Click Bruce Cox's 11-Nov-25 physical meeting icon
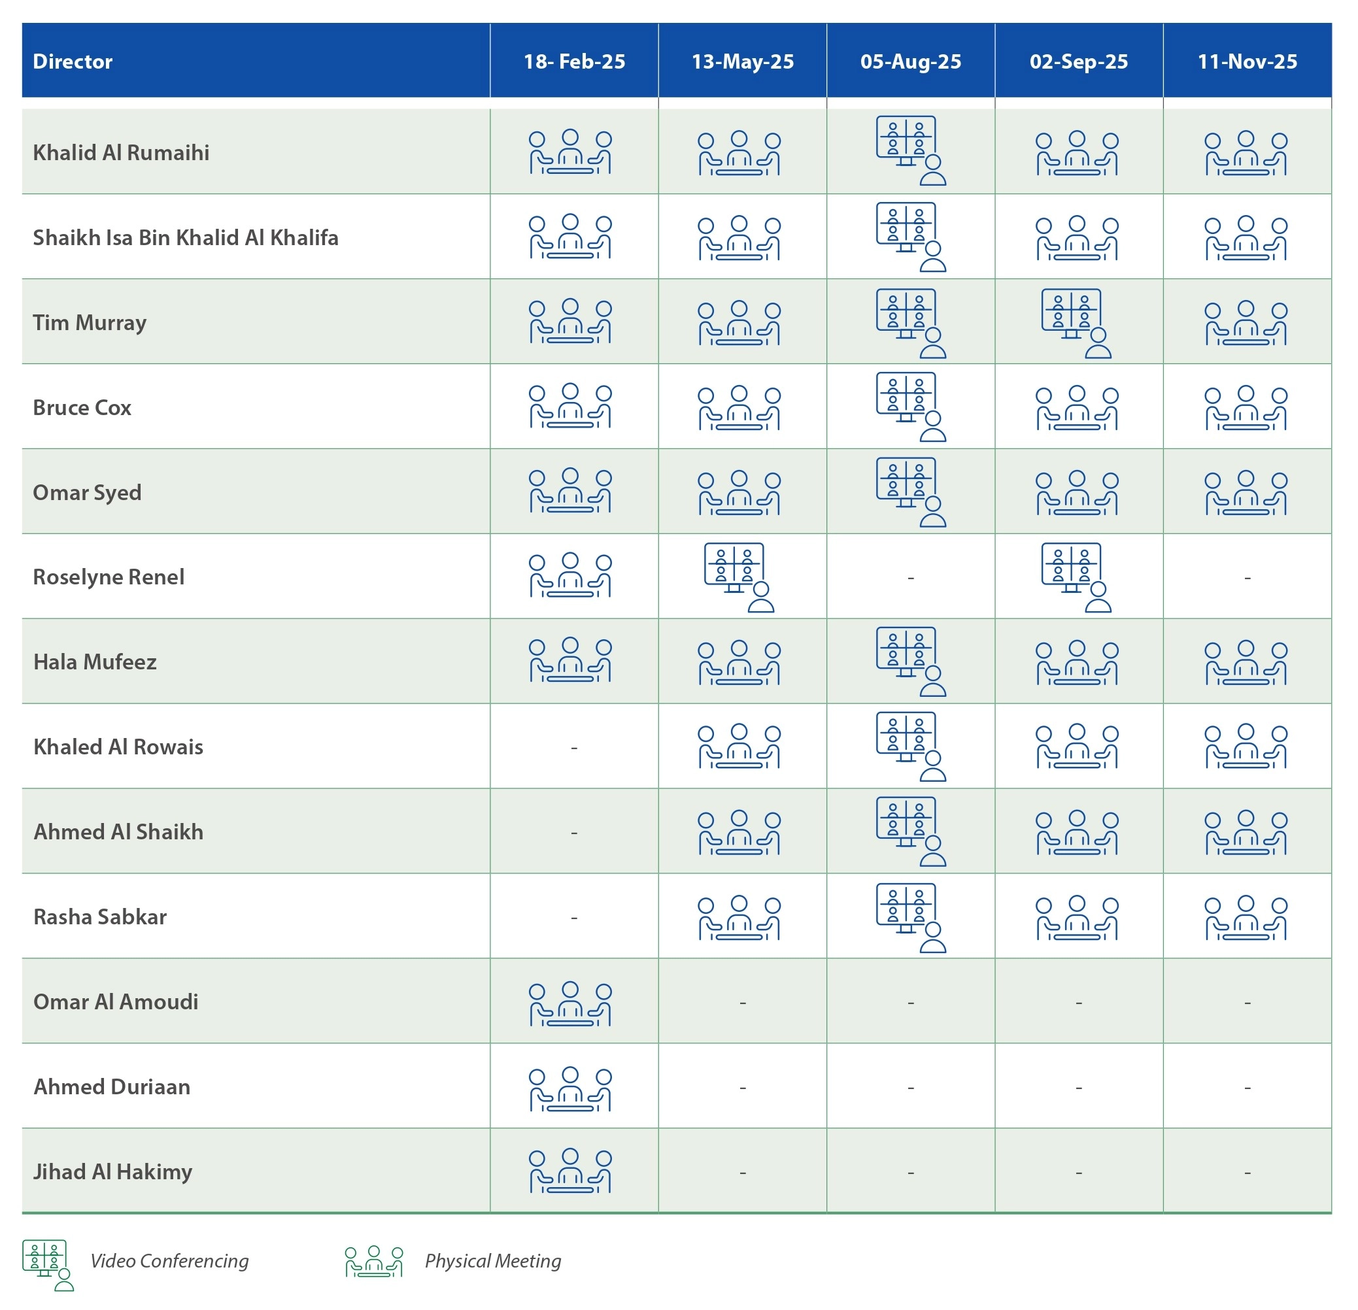This screenshot has height=1310, width=1358. point(1246,408)
